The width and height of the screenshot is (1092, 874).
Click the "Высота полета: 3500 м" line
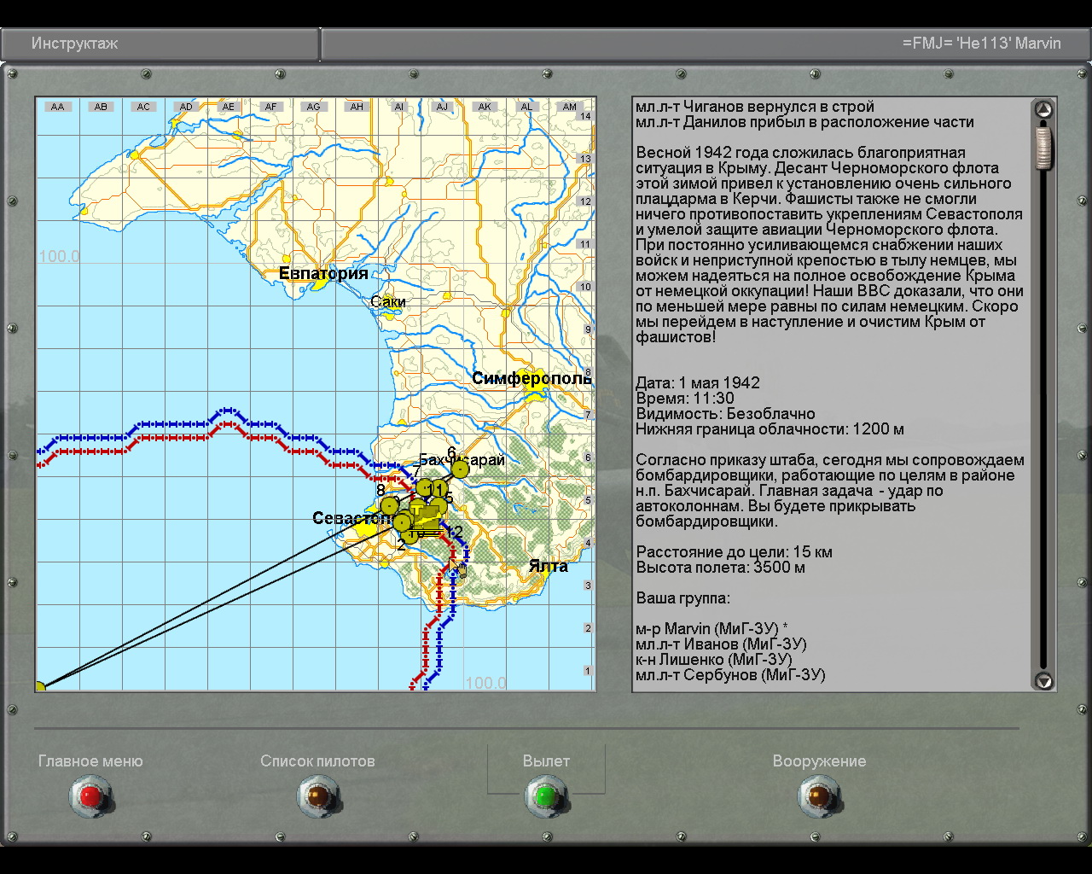tap(720, 568)
